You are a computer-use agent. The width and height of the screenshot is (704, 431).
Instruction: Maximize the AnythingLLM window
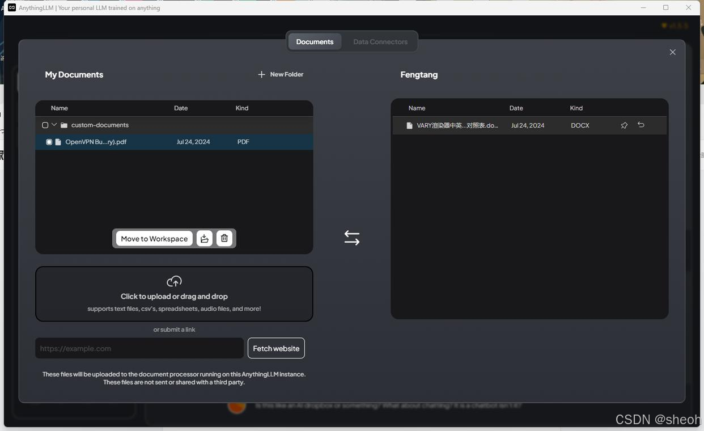[665, 7]
